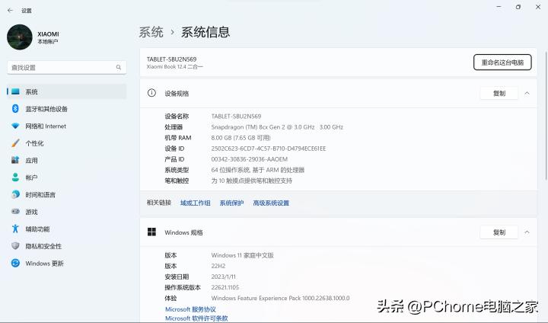Click the 设备规格 info icon
This screenshot has height=323, width=548.
(x=151, y=93)
